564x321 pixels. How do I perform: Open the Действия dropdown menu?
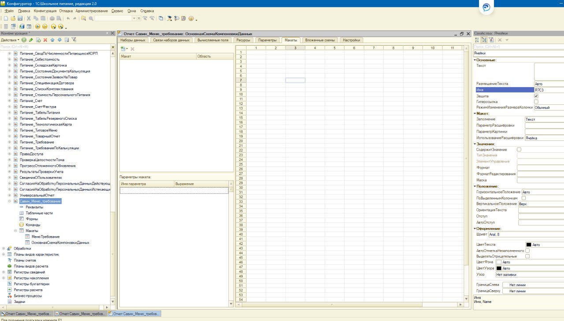coord(11,40)
